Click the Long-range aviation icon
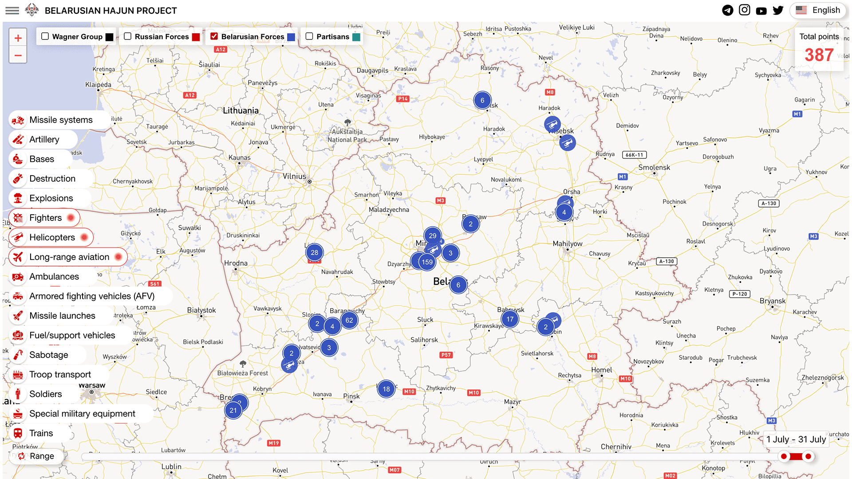Image resolution: width=852 pixels, height=479 pixels. [18, 257]
